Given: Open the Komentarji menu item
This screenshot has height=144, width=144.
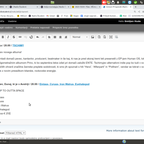Looking at the screenshot, I should tap(22, 28).
